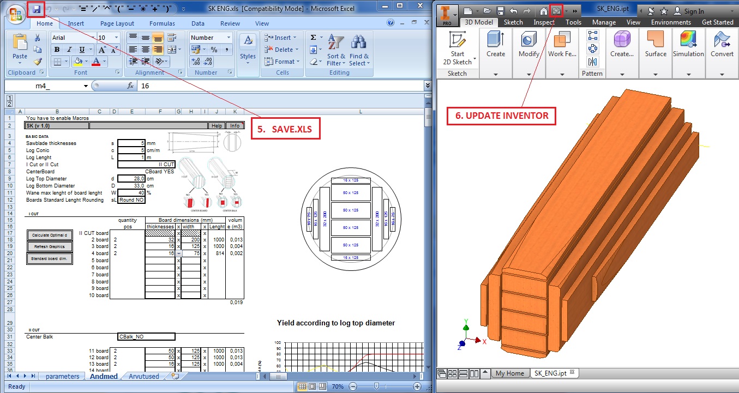The width and height of the screenshot is (739, 393).
Task: Click the AutoSum sigma icon
Action: pos(313,38)
